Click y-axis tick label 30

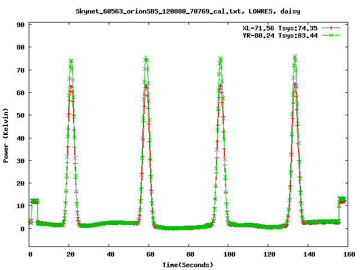point(20,161)
